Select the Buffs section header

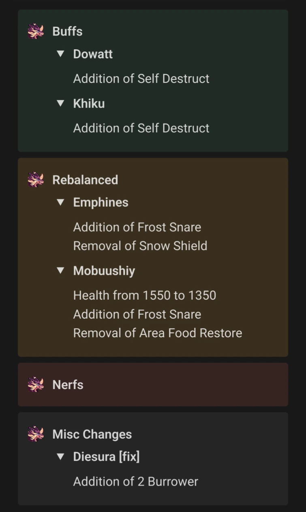(67, 31)
